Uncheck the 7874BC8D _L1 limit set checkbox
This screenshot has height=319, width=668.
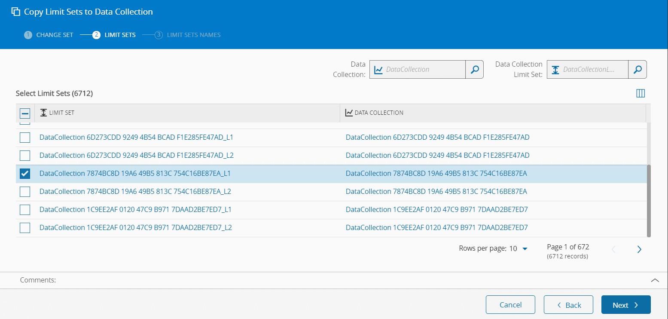point(25,174)
